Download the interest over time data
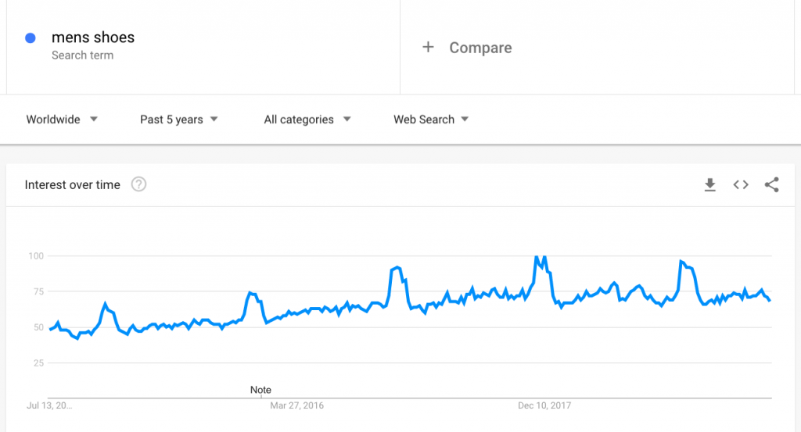Image resolution: width=801 pixels, height=432 pixels. pyautogui.click(x=709, y=184)
